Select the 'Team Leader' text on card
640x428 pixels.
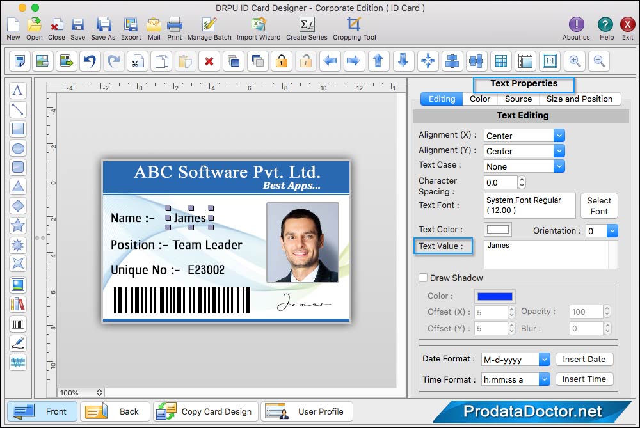point(207,245)
